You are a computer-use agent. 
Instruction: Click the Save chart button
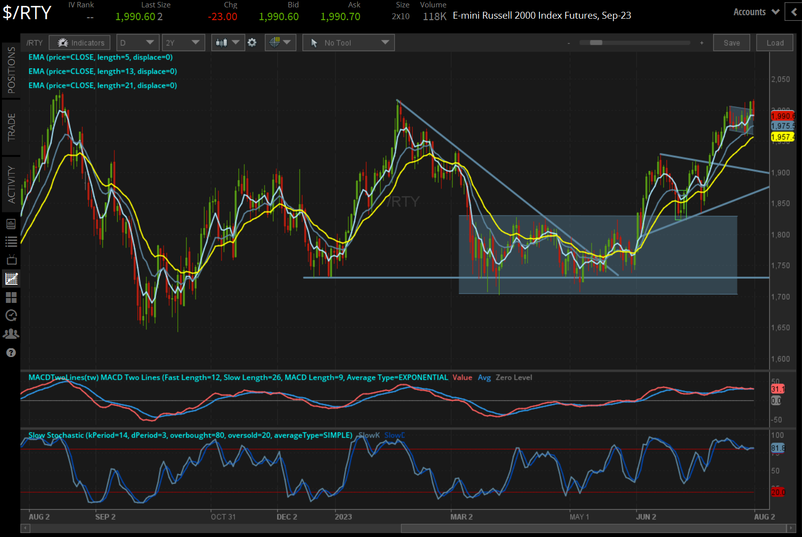pos(732,43)
